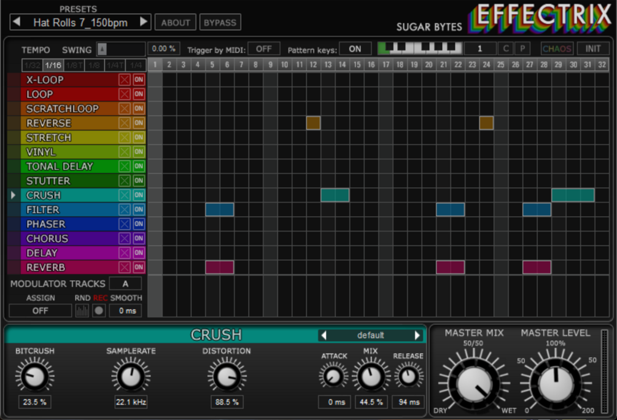The width and height of the screenshot is (617, 420).
Task: Select 1/4 tempo division
Action: pos(136,65)
